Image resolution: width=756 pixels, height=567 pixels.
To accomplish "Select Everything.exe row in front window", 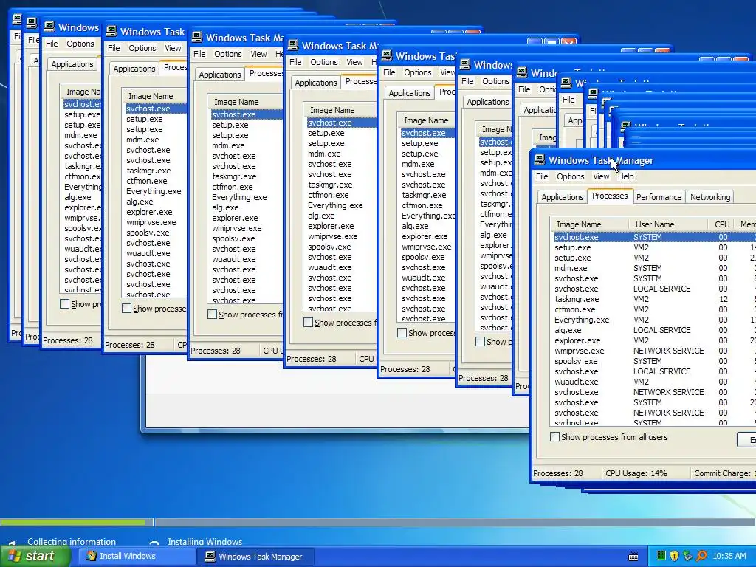I will click(653, 320).
